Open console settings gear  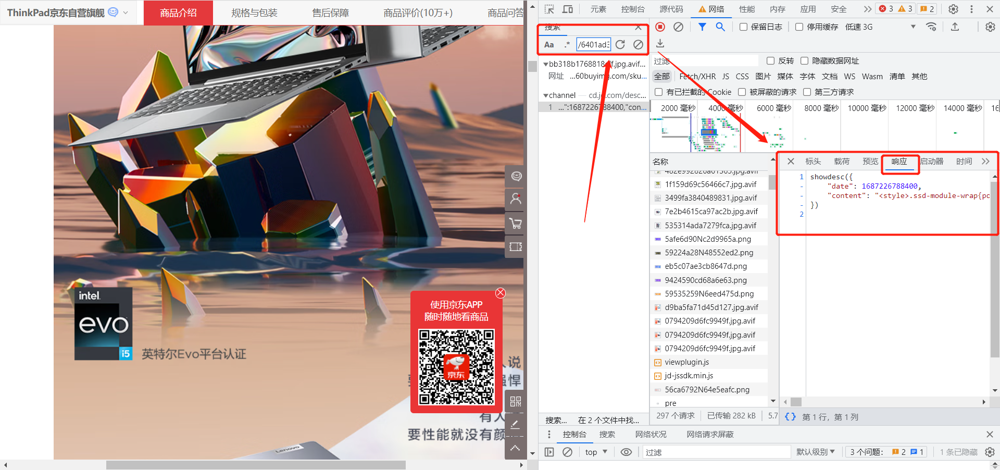[x=990, y=452]
